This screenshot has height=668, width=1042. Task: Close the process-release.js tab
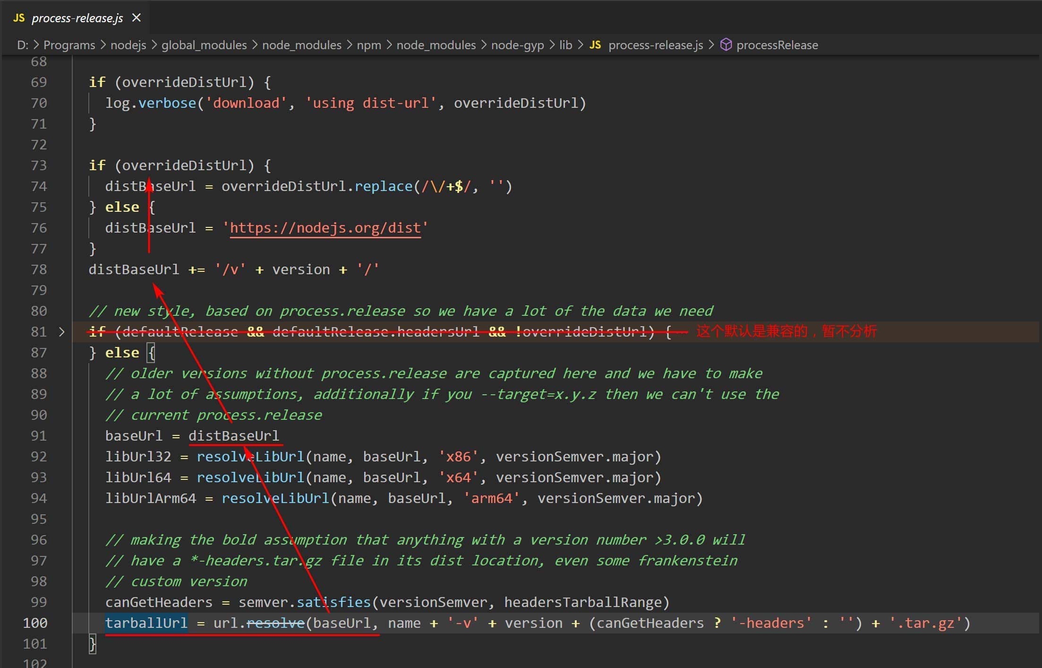137,18
